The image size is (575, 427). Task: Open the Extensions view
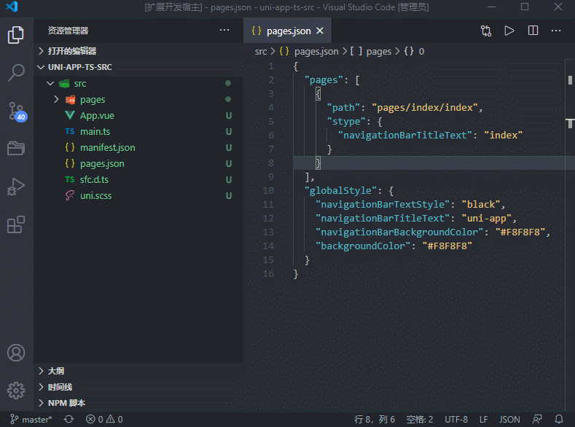16,224
